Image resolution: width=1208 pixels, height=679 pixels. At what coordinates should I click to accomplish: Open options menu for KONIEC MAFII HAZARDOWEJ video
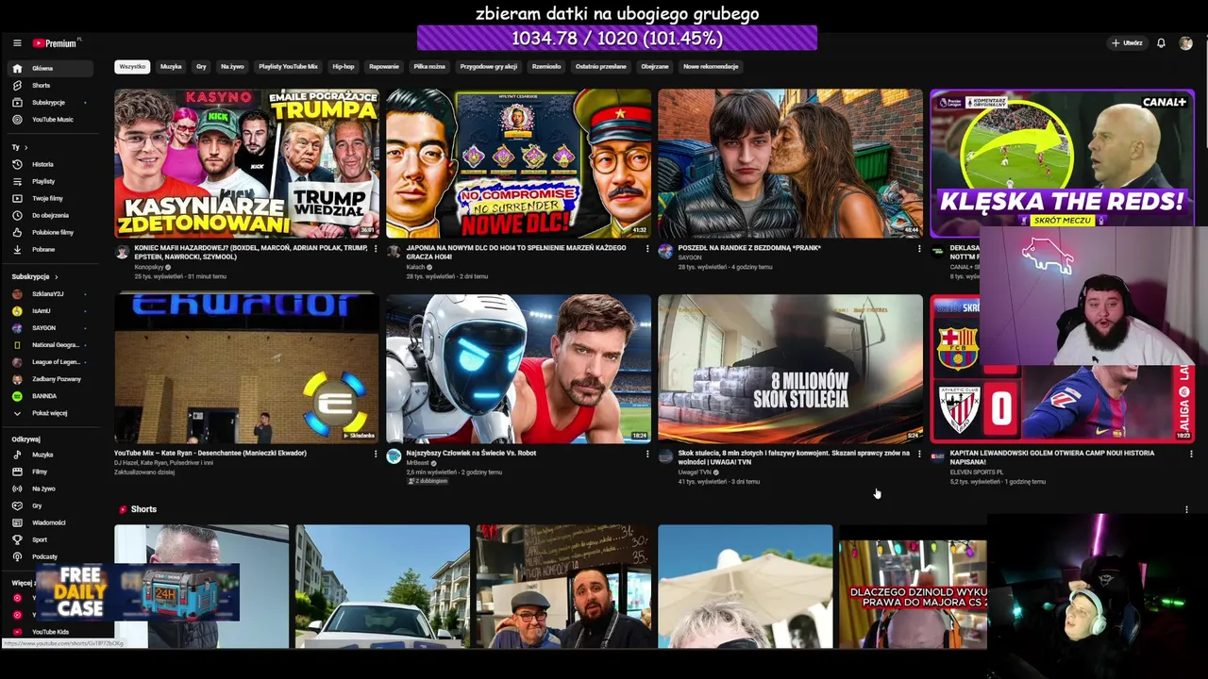point(376,249)
